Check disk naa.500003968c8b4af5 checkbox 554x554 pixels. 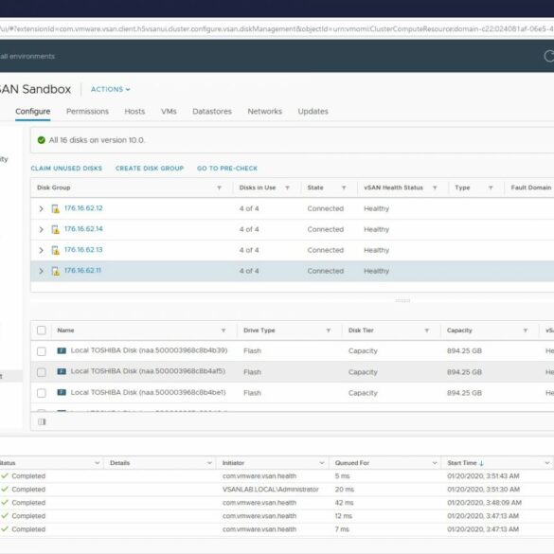click(42, 372)
